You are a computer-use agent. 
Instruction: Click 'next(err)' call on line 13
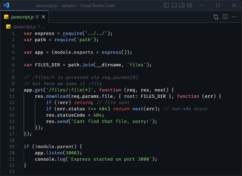point(145,109)
